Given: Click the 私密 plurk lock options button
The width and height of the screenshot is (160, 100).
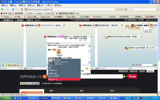Looking at the screenshot, I should coord(30,83).
